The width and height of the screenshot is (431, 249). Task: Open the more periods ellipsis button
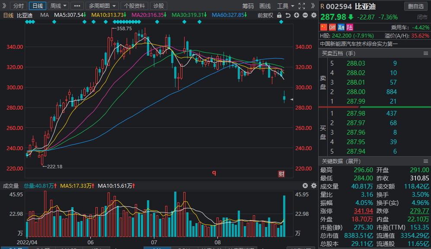point(77,6)
